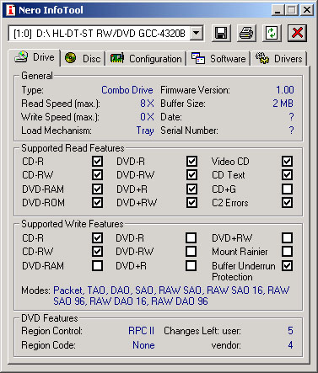
Task: Click the 1.00 firmware version value
Action: point(285,90)
